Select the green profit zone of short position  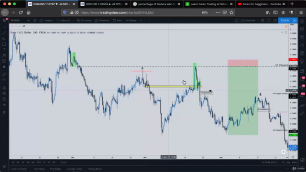tap(243, 101)
